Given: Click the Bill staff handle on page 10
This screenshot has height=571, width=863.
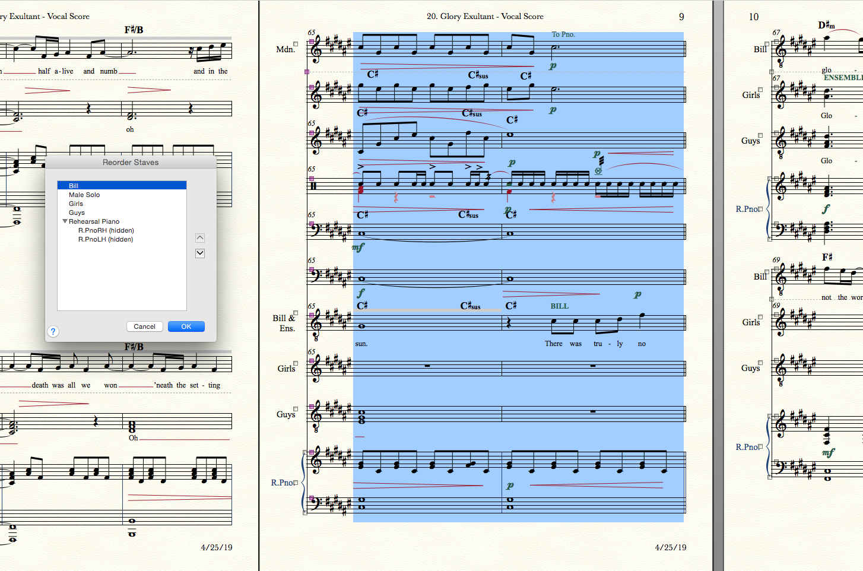Looking at the screenshot, I should tap(767, 44).
